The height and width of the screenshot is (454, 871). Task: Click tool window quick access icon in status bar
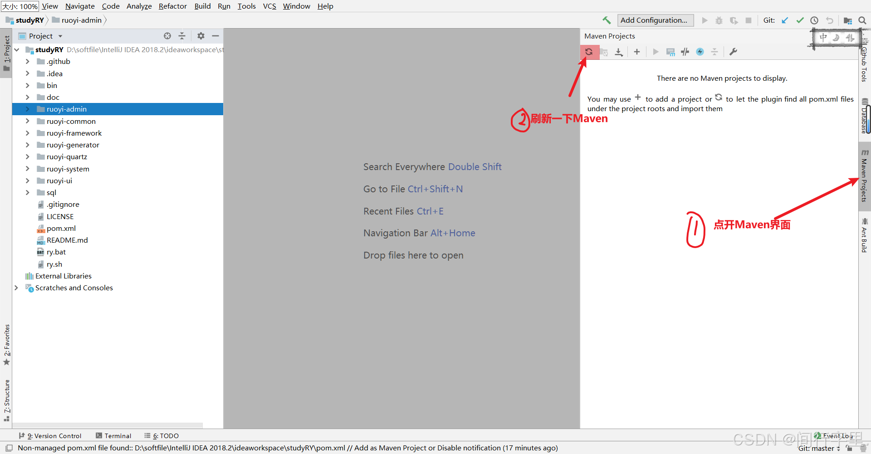pyautogui.click(x=9, y=448)
